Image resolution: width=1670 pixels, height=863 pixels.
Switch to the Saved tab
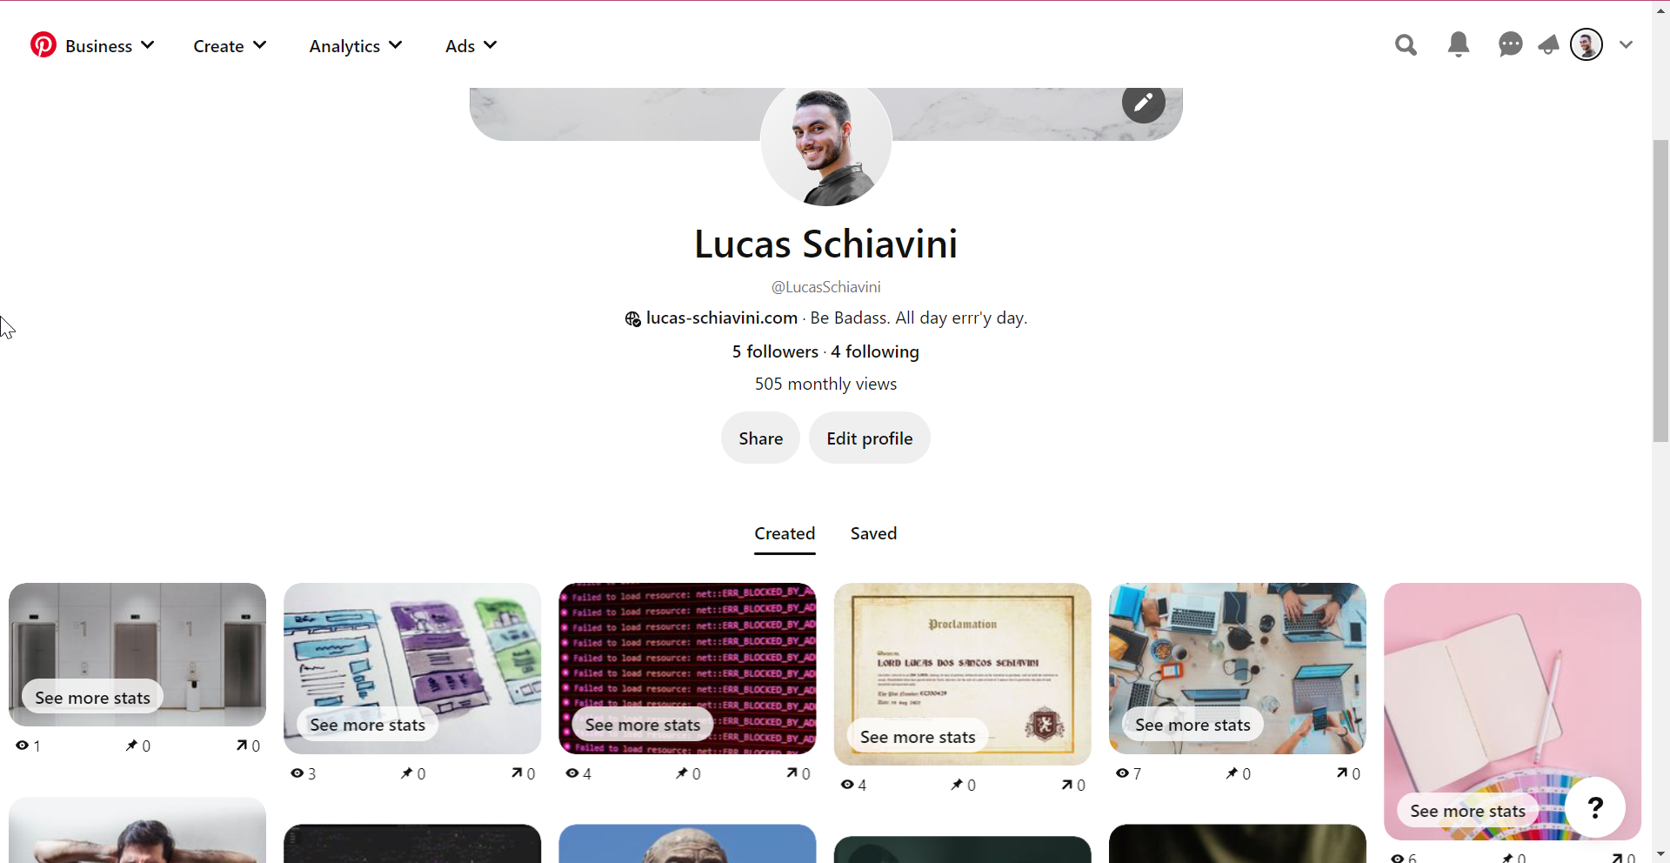pyautogui.click(x=873, y=534)
